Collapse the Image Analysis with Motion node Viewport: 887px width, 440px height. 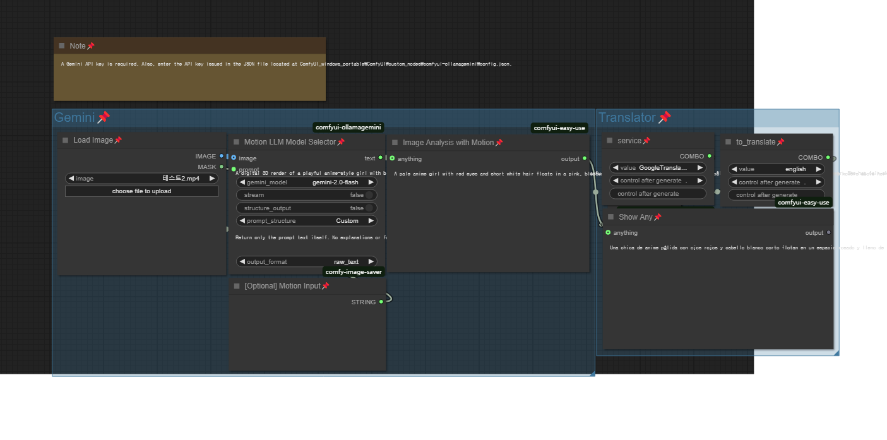pos(395,143)
